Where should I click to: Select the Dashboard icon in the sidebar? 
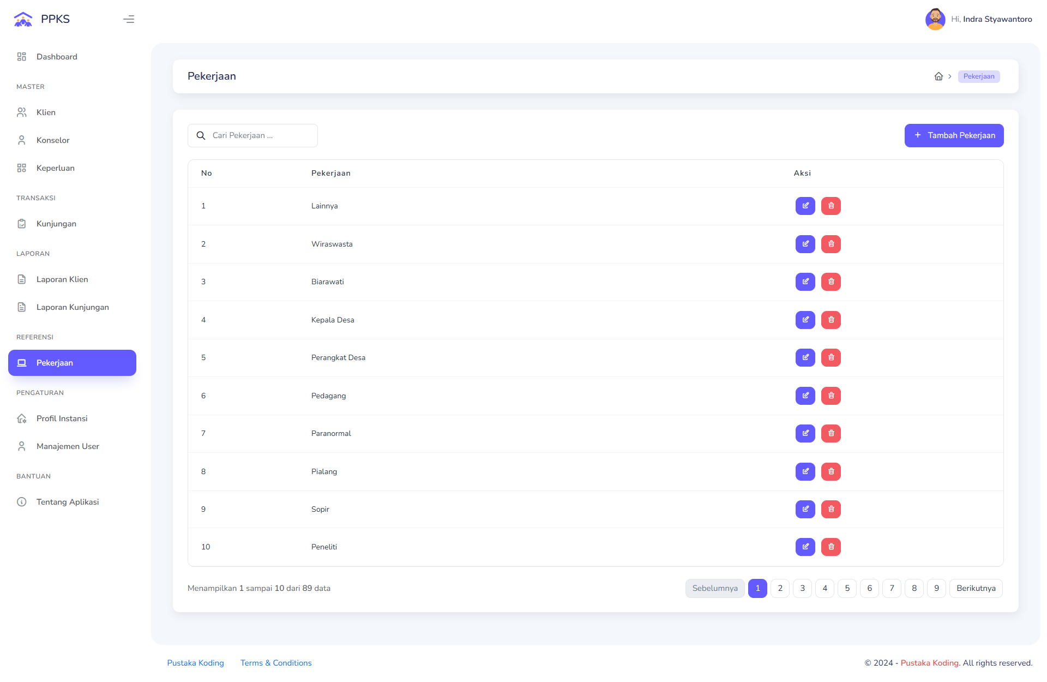click(22, 56)
